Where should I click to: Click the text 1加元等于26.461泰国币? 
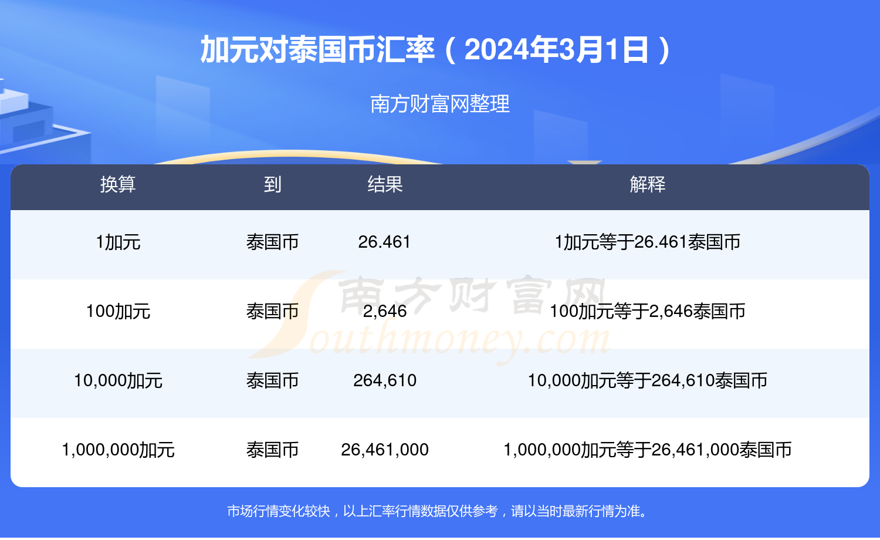pyautogui.click(x=648, y=242)
